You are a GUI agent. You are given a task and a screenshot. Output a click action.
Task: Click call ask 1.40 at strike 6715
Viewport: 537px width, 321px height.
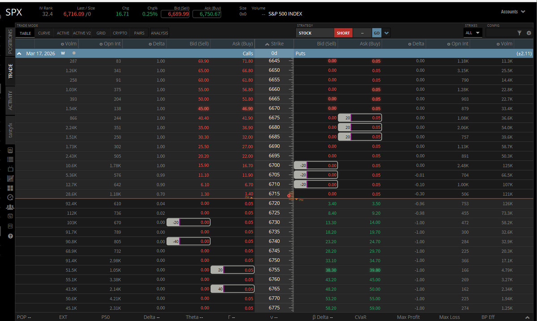(x=249, y=194)
